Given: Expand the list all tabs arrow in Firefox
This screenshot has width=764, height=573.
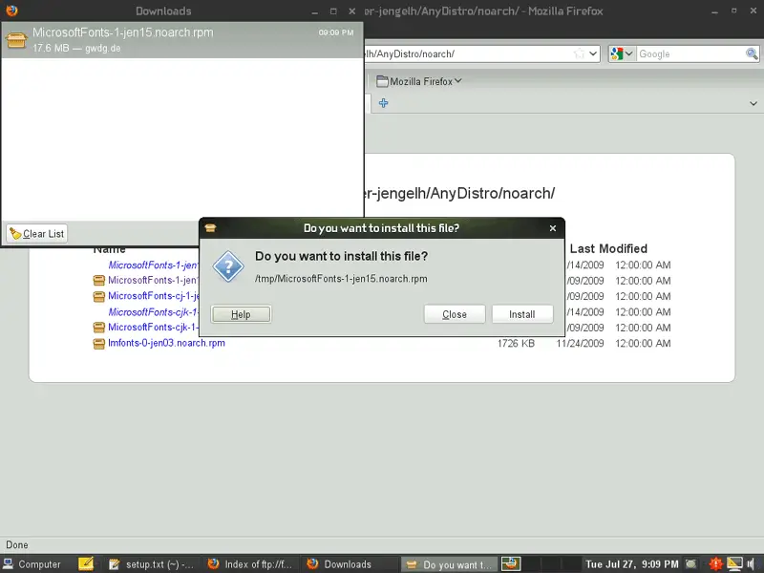Looking at the screenshot, I should [753, 103].
